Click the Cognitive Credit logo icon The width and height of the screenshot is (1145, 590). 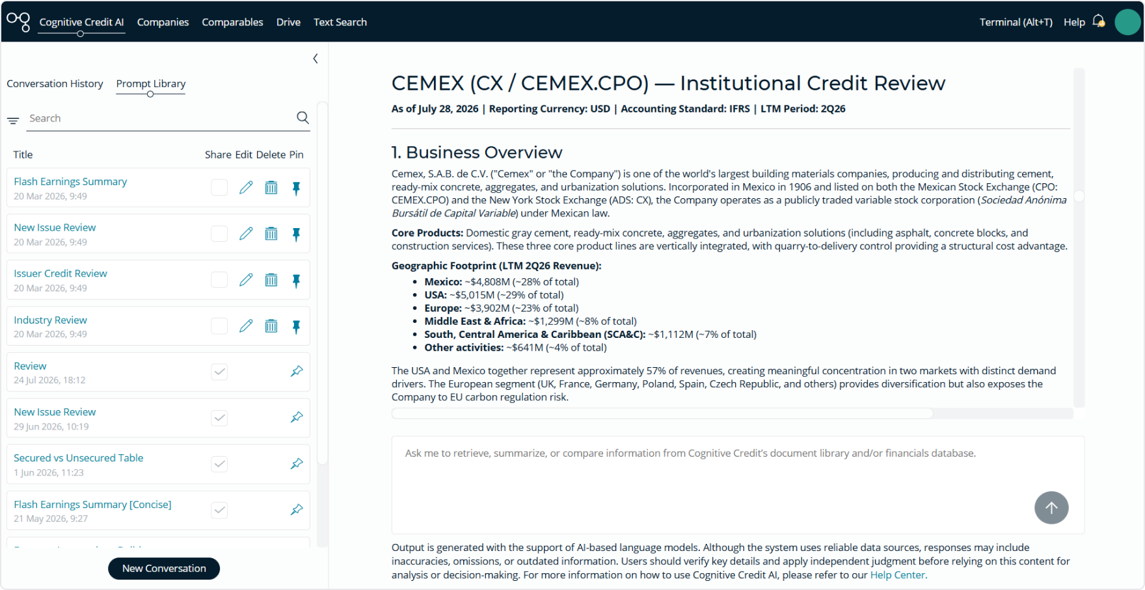coord(18,21)
